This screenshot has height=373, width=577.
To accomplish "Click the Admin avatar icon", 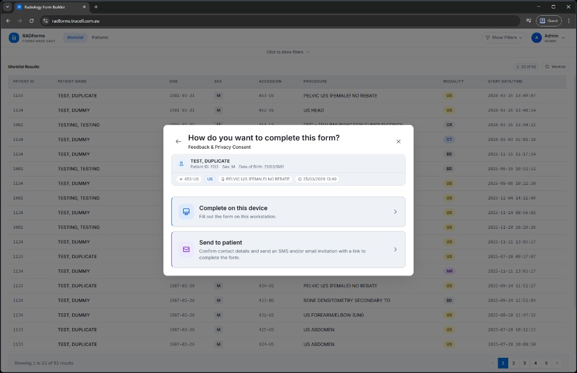I will [x=536, y=38].
